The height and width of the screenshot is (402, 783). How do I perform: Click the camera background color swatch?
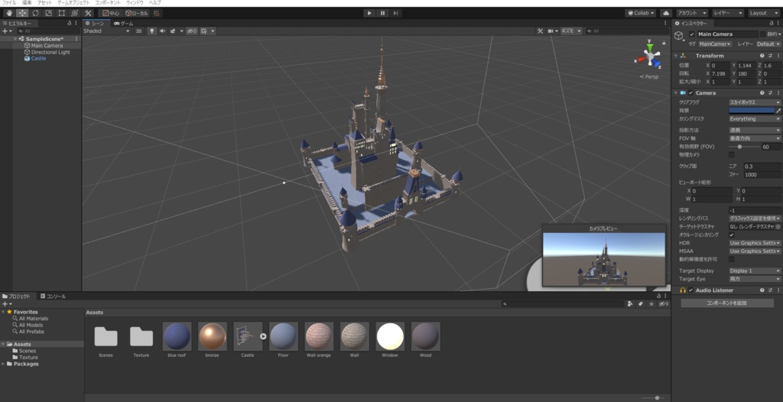pos(751,110)
